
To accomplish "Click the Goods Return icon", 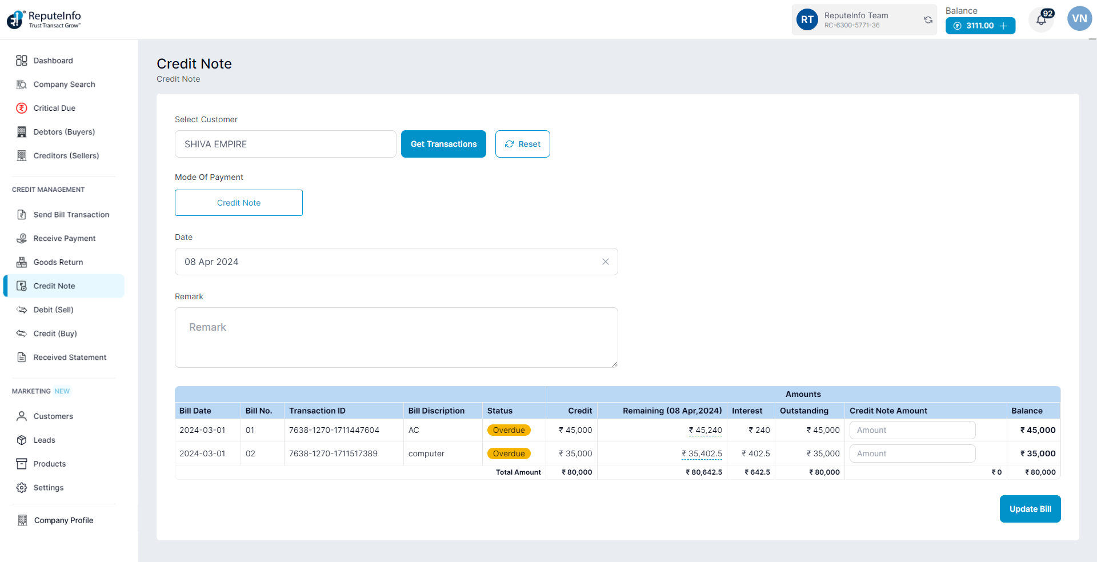I will point(22,262).
